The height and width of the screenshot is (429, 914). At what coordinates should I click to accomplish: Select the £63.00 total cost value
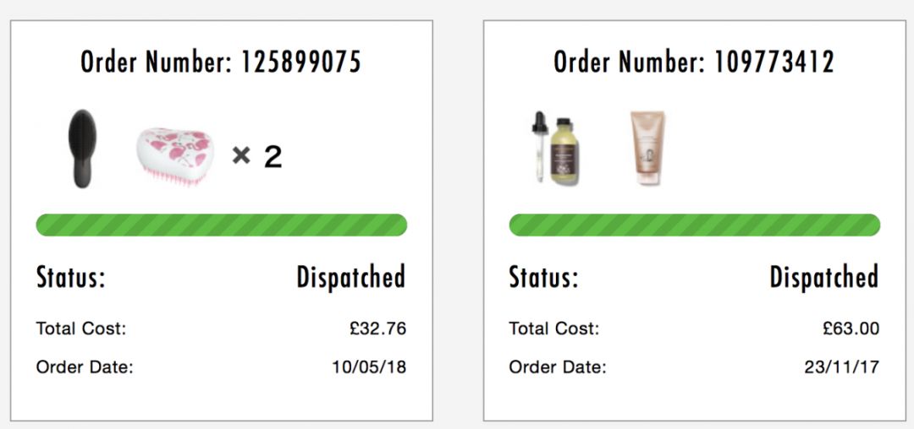pyautogui.click(x=851, y=329)
